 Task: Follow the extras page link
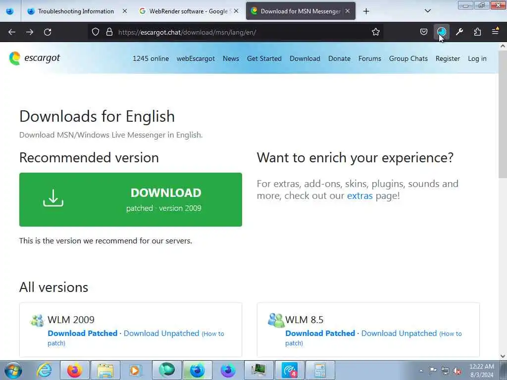coord(359,196)
